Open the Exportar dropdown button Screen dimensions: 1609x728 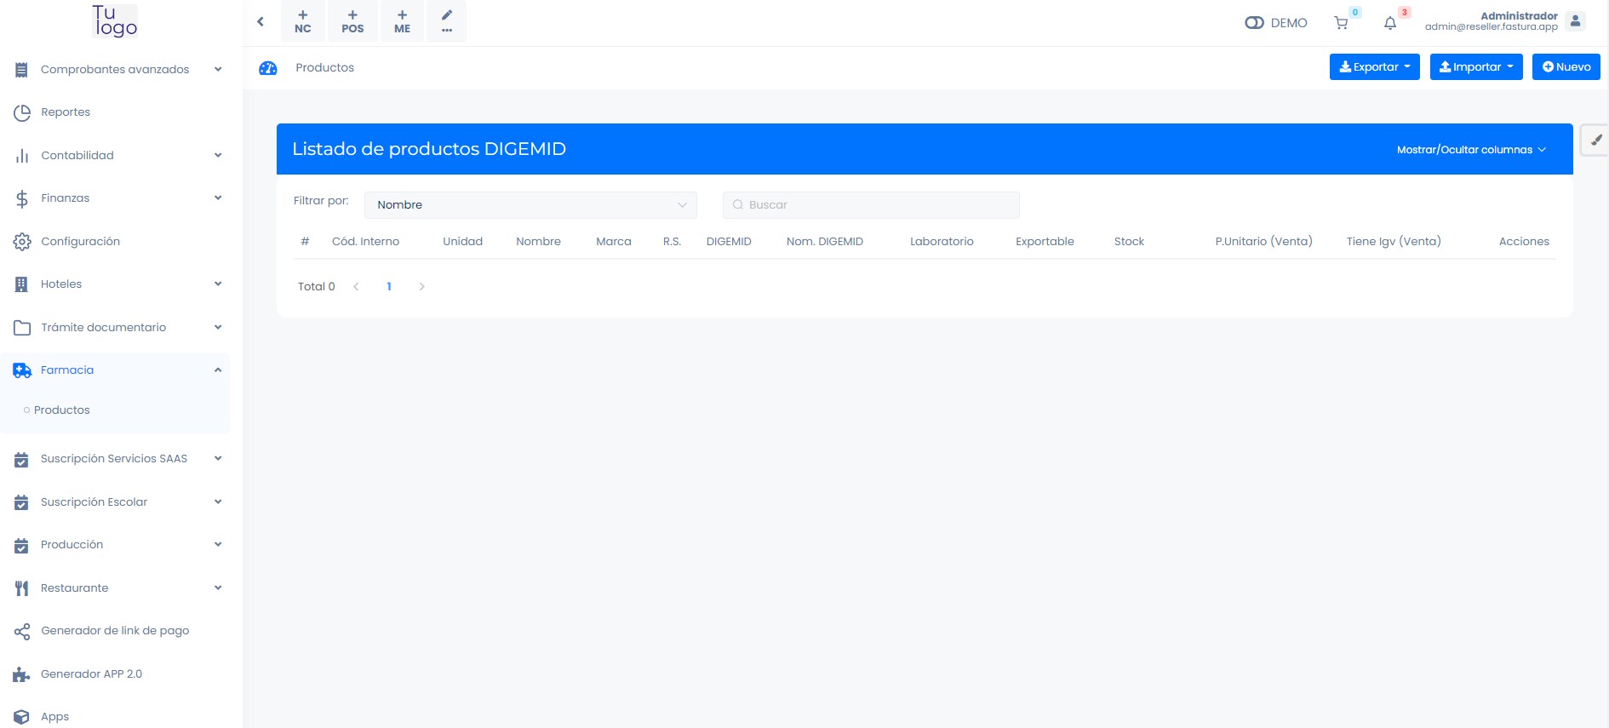pos(1374,67)
